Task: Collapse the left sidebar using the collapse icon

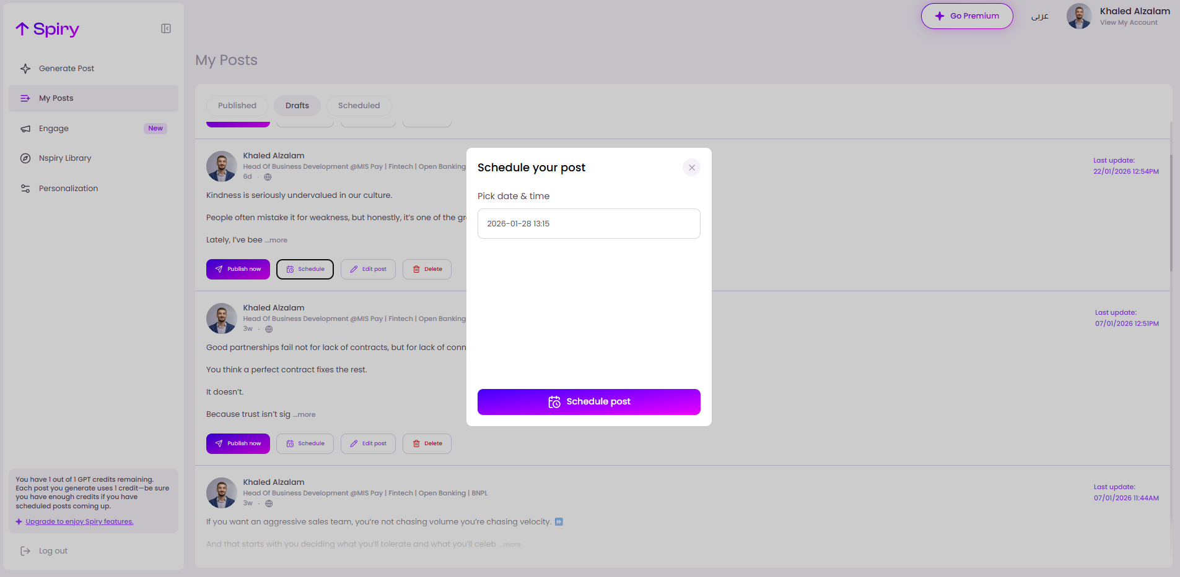Action: 165,28
